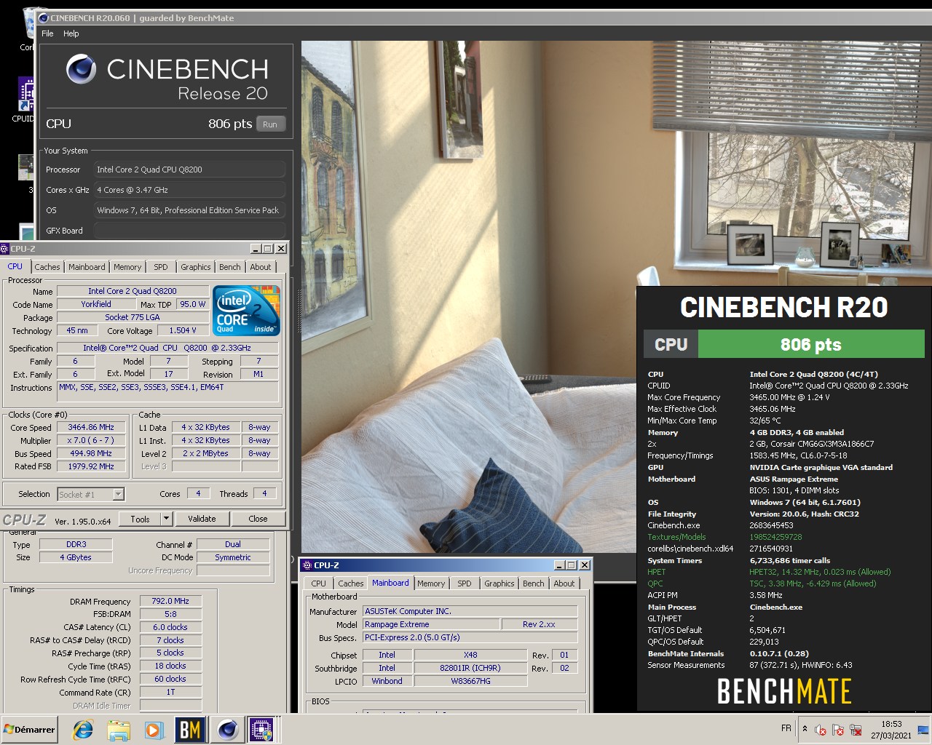
Task: Click the Core Speed value 3464.86 MHz
Action: click(x=91, y=428)
